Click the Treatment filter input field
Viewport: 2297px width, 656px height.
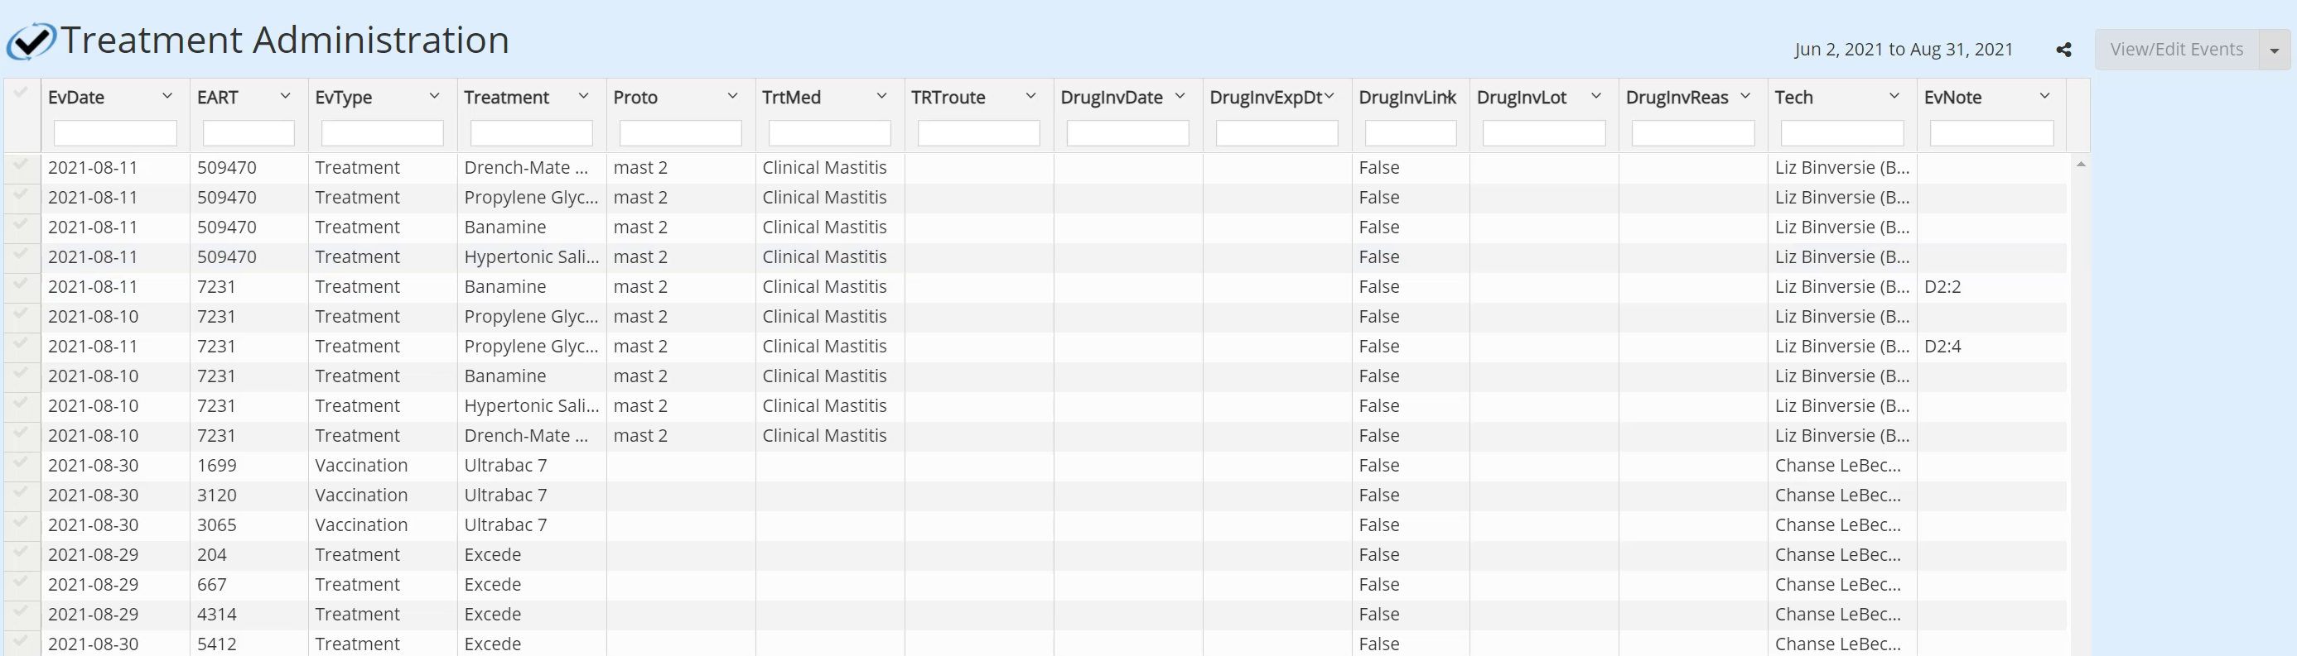[x=532, y=133]
